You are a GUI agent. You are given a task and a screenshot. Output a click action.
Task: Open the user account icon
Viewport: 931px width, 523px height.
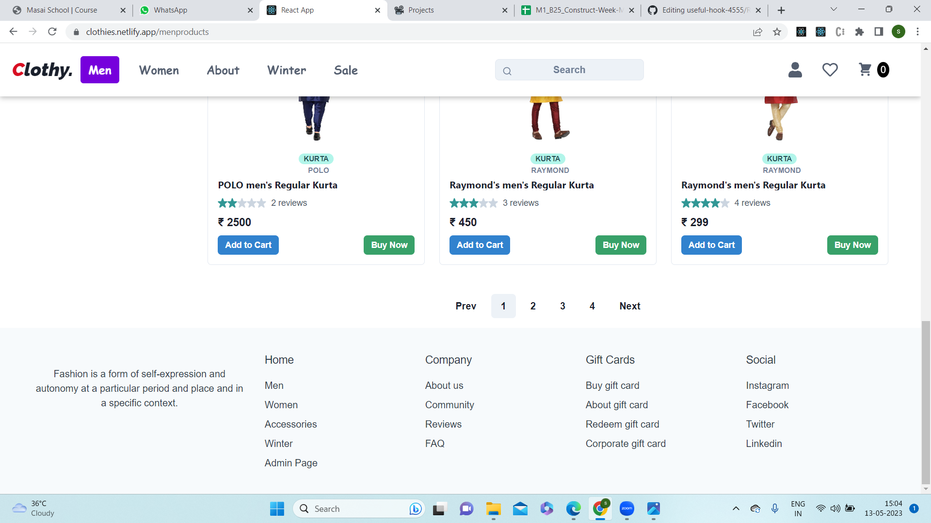pyautogui.click(x=794, y=70)
